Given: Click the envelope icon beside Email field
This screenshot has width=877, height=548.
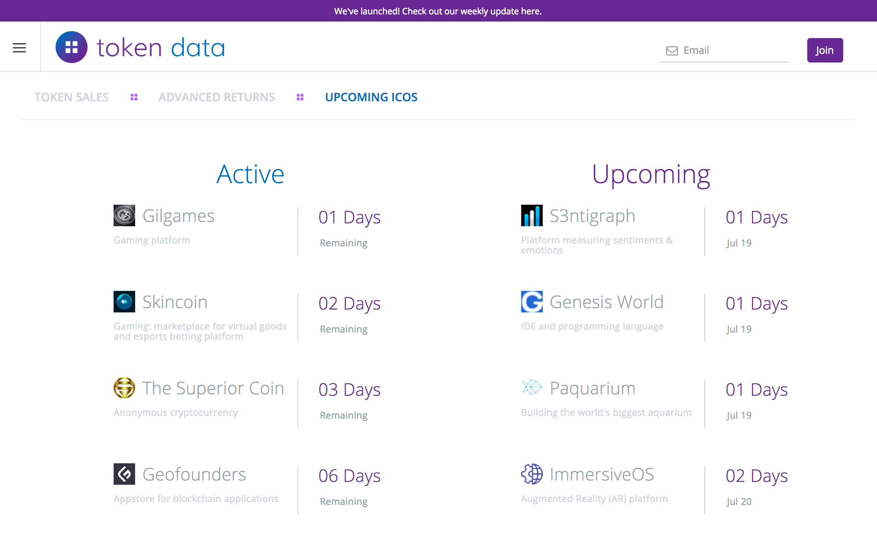Looking at the screenshot, I should tap(672, 50).
